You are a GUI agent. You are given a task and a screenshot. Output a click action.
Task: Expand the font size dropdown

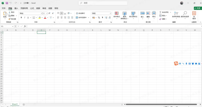pyautogui.click(x=47, y=13)
